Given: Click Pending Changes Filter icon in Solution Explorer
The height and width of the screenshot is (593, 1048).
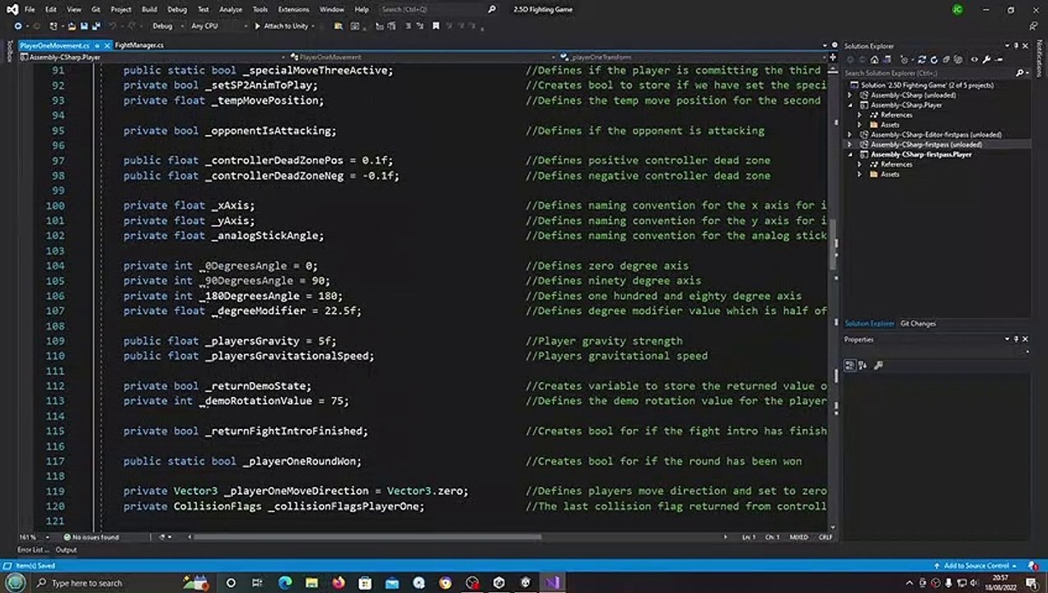Looking at the screenshot, I should [905, 59].
